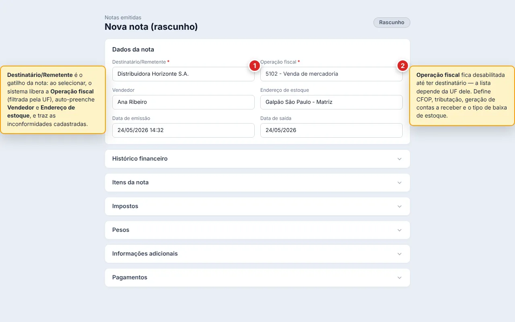Open the Impostos section chevron

[x=400, y=206]
